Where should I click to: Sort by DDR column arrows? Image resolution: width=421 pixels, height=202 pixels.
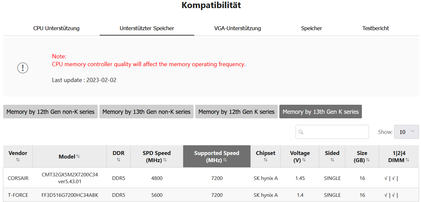click(119, 160)
